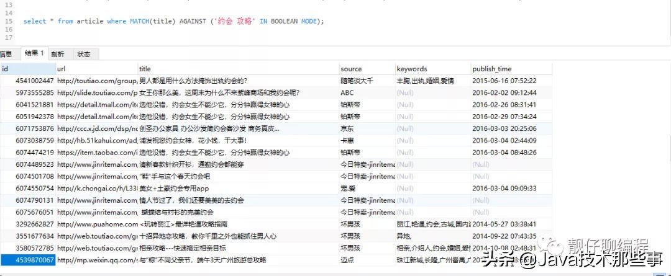
Task: Click the url cell starting with http://mp.weixin.qq.com
Action: point(96,260)
